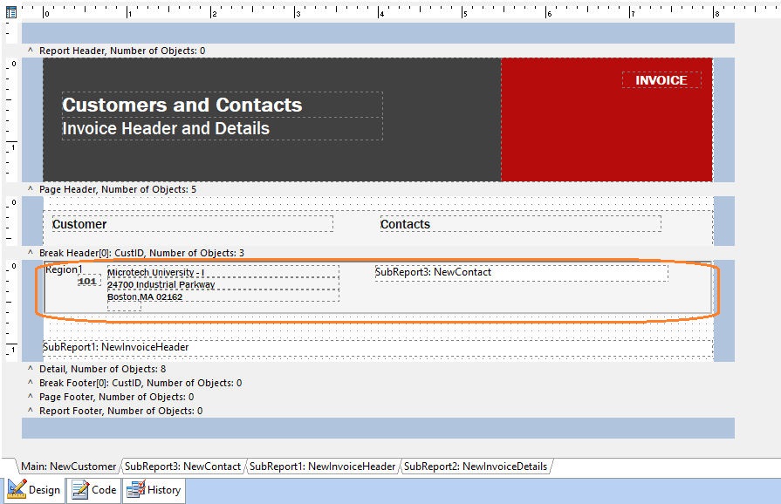Open SubReport1: NewInvoiceHeader tab
This screenshot has height=504, width=781.
[x=322, y=467]
